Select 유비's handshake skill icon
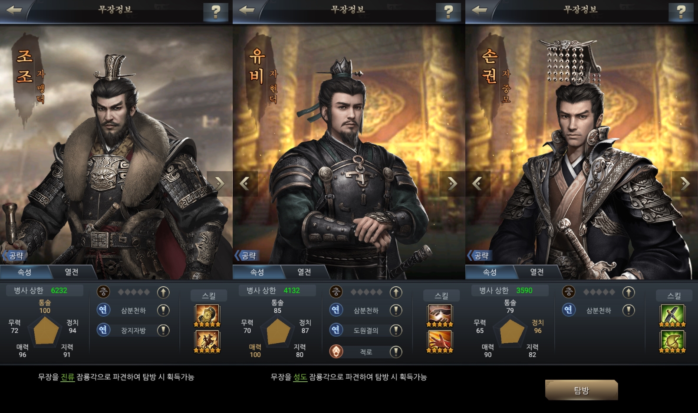This screenshot has height=413, width=698. point(440,315)
